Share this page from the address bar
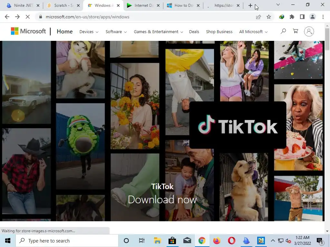The width and height of the screenshot is (330, 247). [258, 17]
